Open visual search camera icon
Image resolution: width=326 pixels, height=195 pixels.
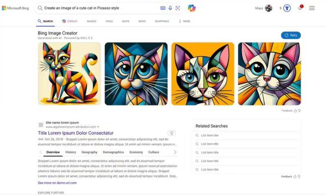[178, 8]
